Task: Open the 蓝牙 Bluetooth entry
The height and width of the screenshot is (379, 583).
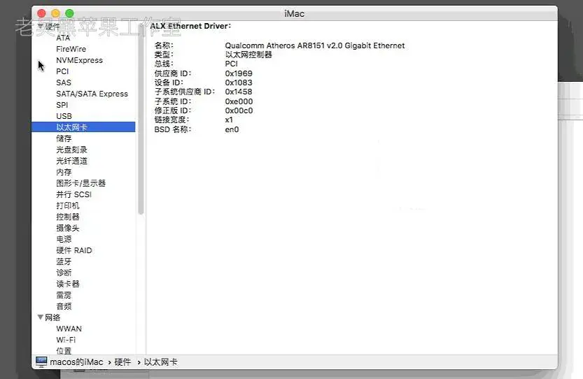Action: (x=64, y=262)
